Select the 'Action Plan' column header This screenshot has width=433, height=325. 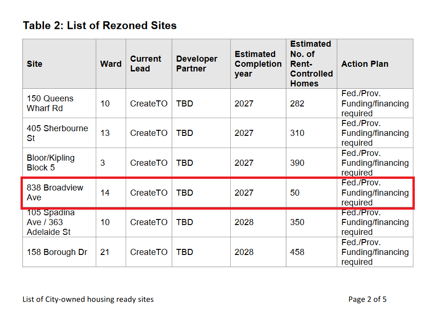[x=365, y=64]
